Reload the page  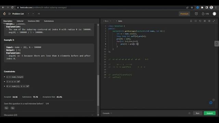click(12, 8)
